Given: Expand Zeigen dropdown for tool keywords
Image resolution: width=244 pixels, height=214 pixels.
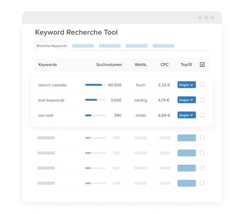Looking at the screenshot, I should click(x=187, y=100).
